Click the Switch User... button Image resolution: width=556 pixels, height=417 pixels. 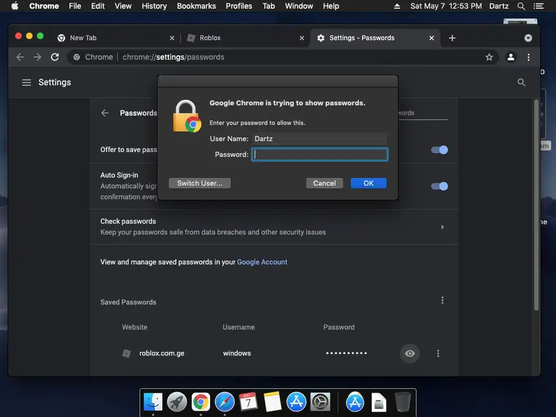pyautogui.click(x=200, y=184)
